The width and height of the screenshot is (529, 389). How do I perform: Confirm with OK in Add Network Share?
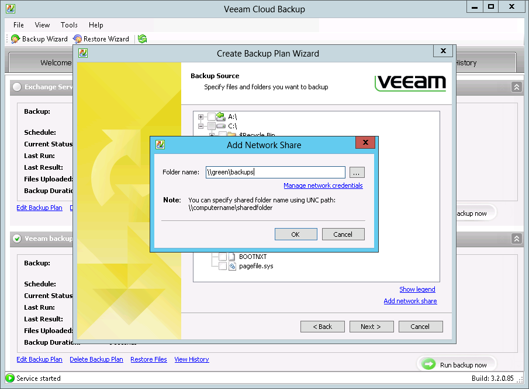(296, 234)
